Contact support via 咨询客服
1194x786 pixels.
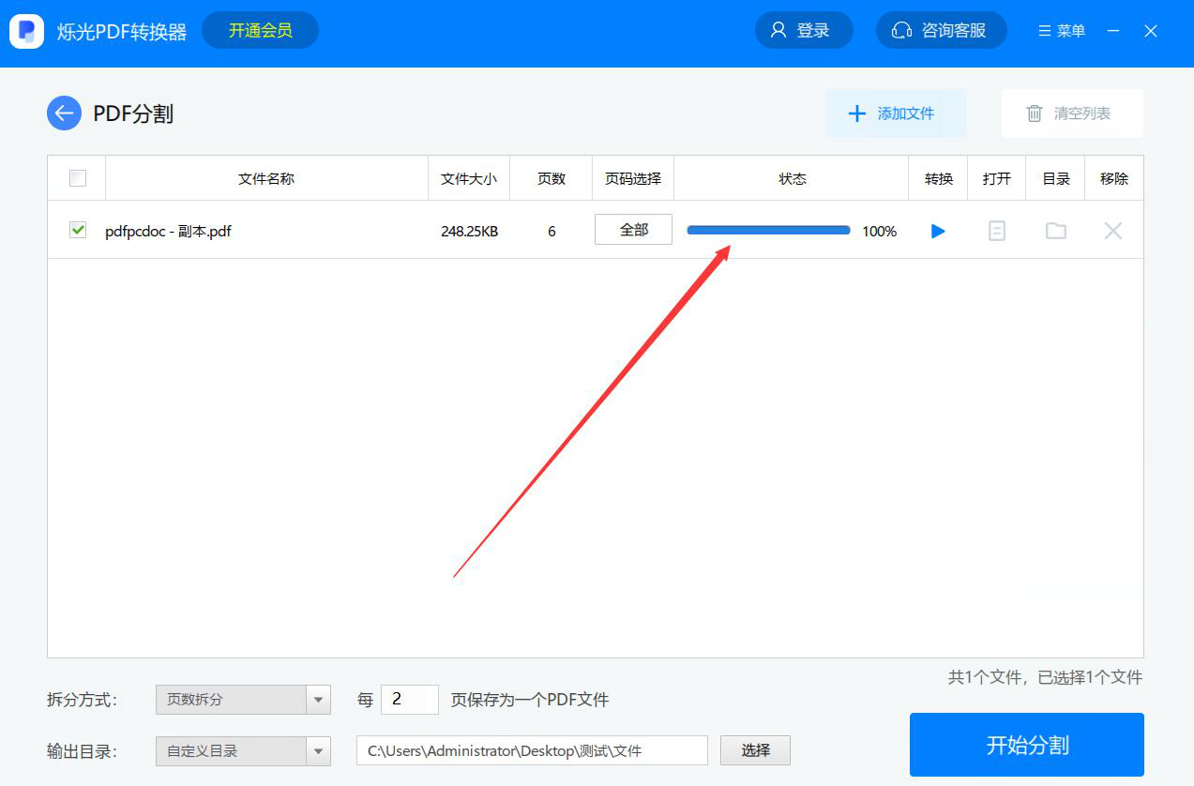pos(942,30)
